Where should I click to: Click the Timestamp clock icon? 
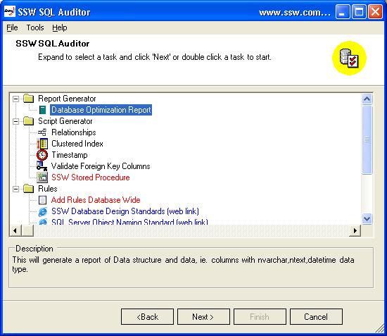click(x=42, y=155)
